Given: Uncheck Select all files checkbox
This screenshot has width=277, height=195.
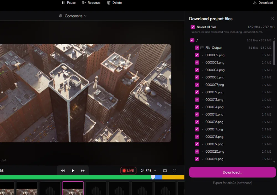Looking at the screenshot, I should coord(193,27).
